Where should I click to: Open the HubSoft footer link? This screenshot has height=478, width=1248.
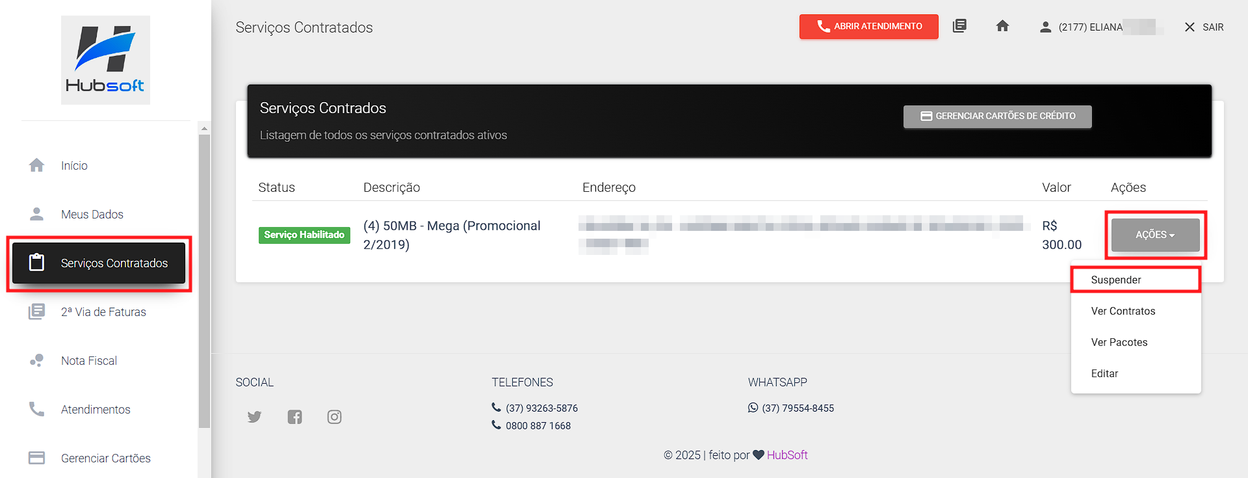click(787, 455)
